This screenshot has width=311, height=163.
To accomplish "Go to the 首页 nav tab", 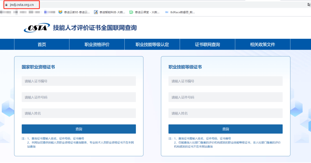I will [42, 45].
